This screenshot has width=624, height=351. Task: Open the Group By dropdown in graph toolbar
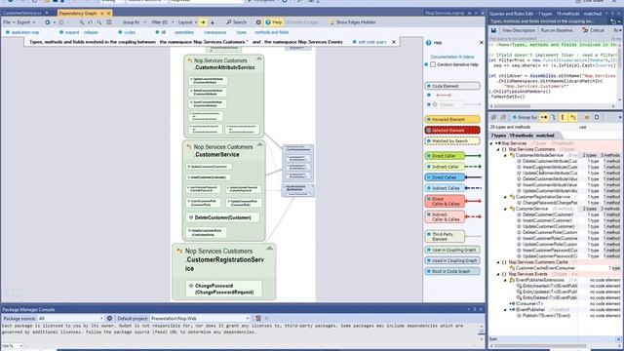[x=135, y=22]
